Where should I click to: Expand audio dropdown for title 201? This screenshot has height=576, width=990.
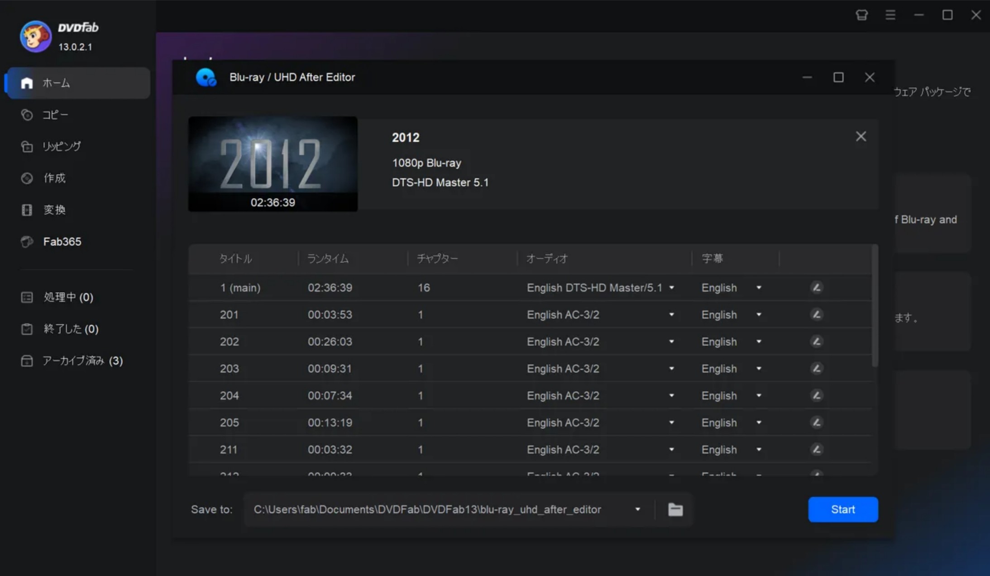tap(672, 314)
